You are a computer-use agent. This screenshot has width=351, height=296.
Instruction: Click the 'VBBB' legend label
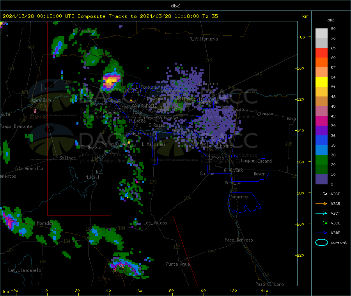click(x=335, y=233)
